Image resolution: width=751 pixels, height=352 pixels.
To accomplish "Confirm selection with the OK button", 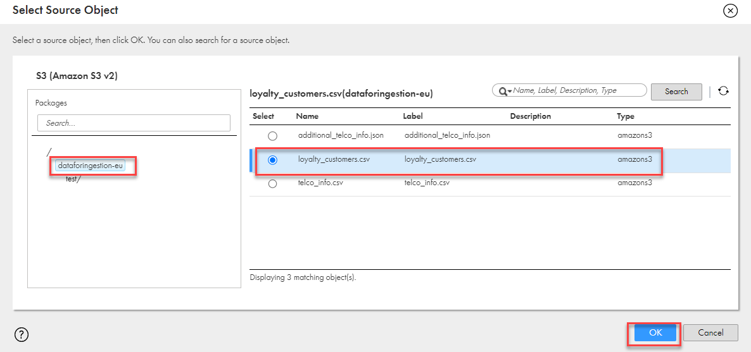I will click(x=655, y=332).
